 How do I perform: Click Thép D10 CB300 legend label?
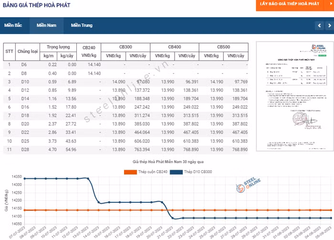198,172
